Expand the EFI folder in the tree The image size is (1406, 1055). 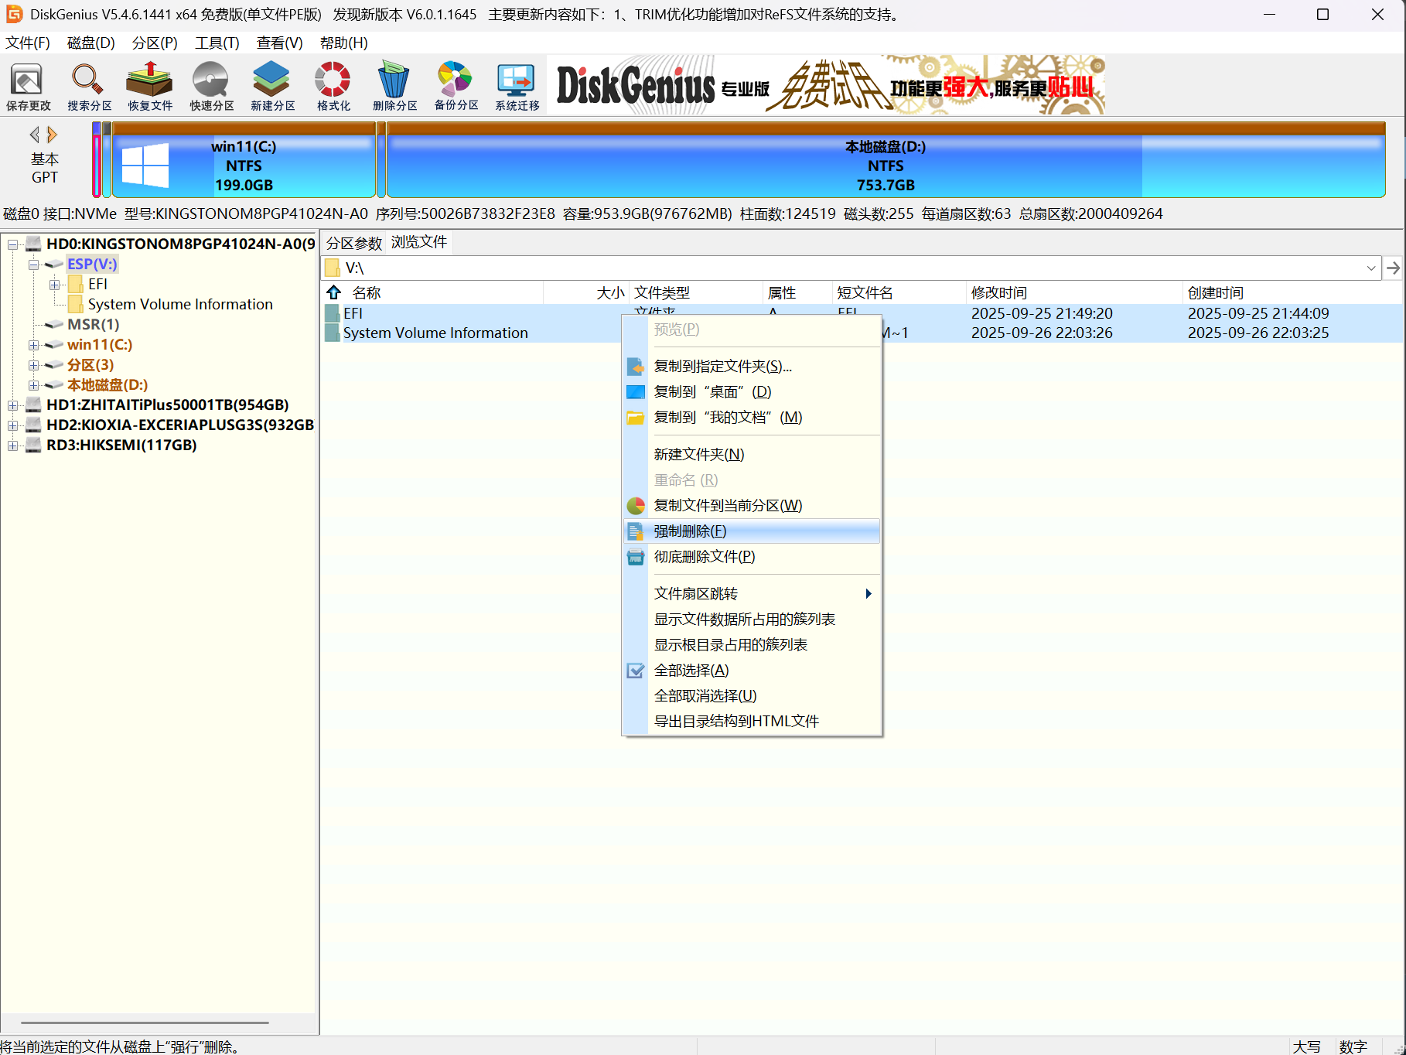[x=54, y=285]
